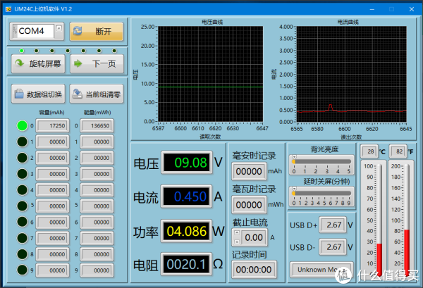Click the capacity value 17250

click(53, 126)
